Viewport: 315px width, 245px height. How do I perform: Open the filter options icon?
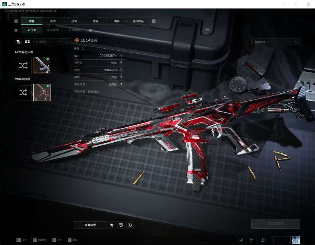18,42
